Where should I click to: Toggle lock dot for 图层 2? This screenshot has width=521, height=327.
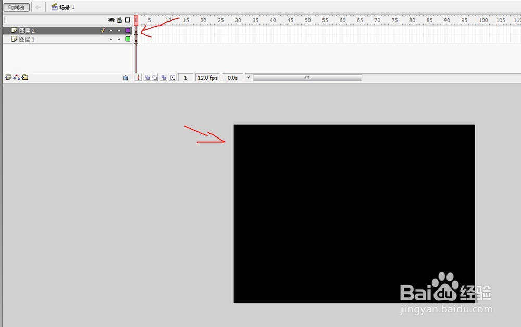point(119,31)
